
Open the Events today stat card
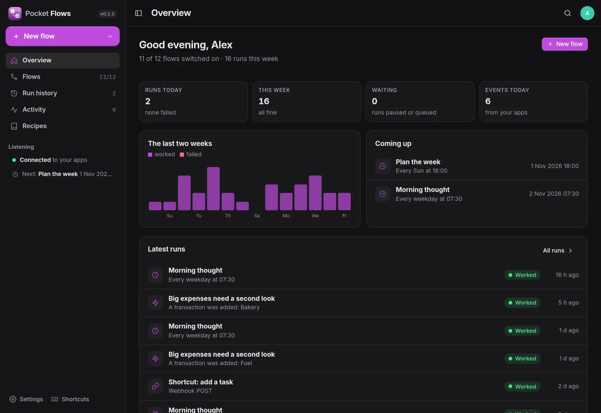533,102
